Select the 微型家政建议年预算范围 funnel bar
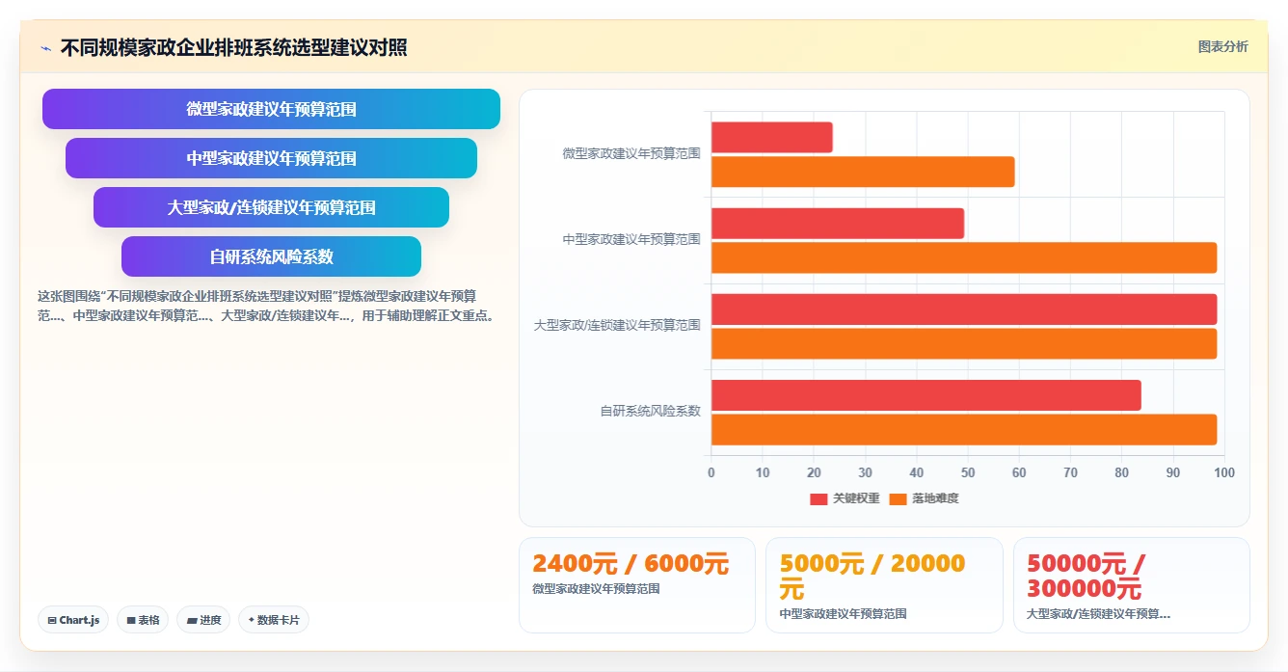The width and height of the screenshot is (1288, 672). 271,109
